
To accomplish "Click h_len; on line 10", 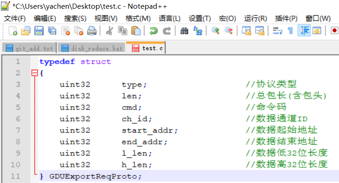I will tap(137, 165).
